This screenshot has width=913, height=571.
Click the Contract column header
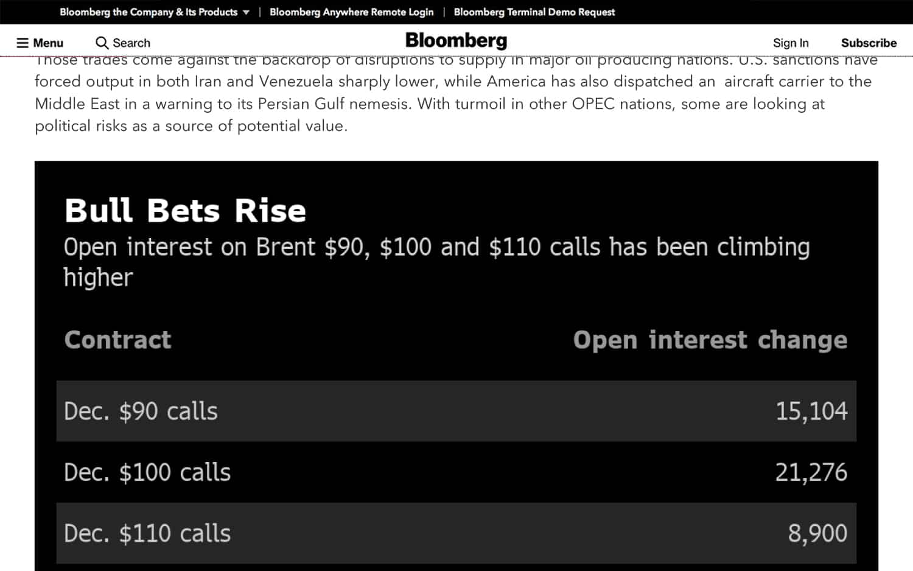point(118,340)
